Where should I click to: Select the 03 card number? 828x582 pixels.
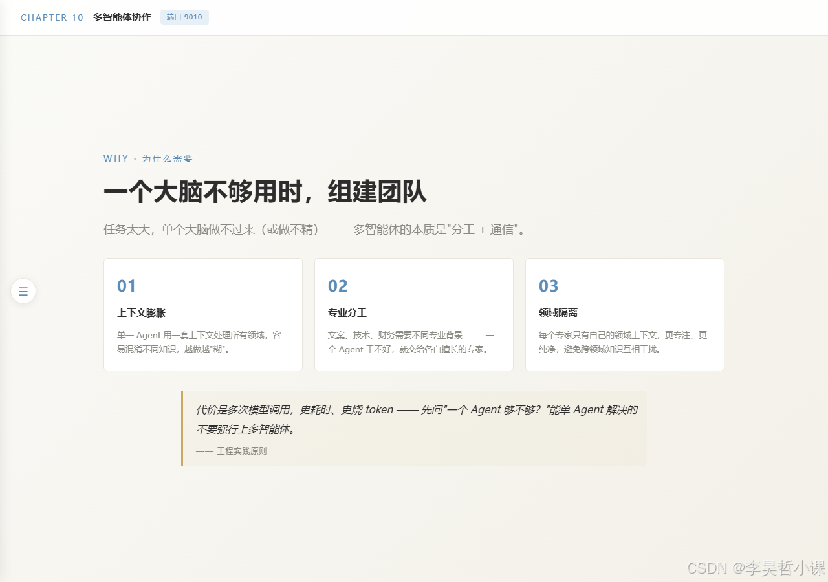(x=549, y=286)
